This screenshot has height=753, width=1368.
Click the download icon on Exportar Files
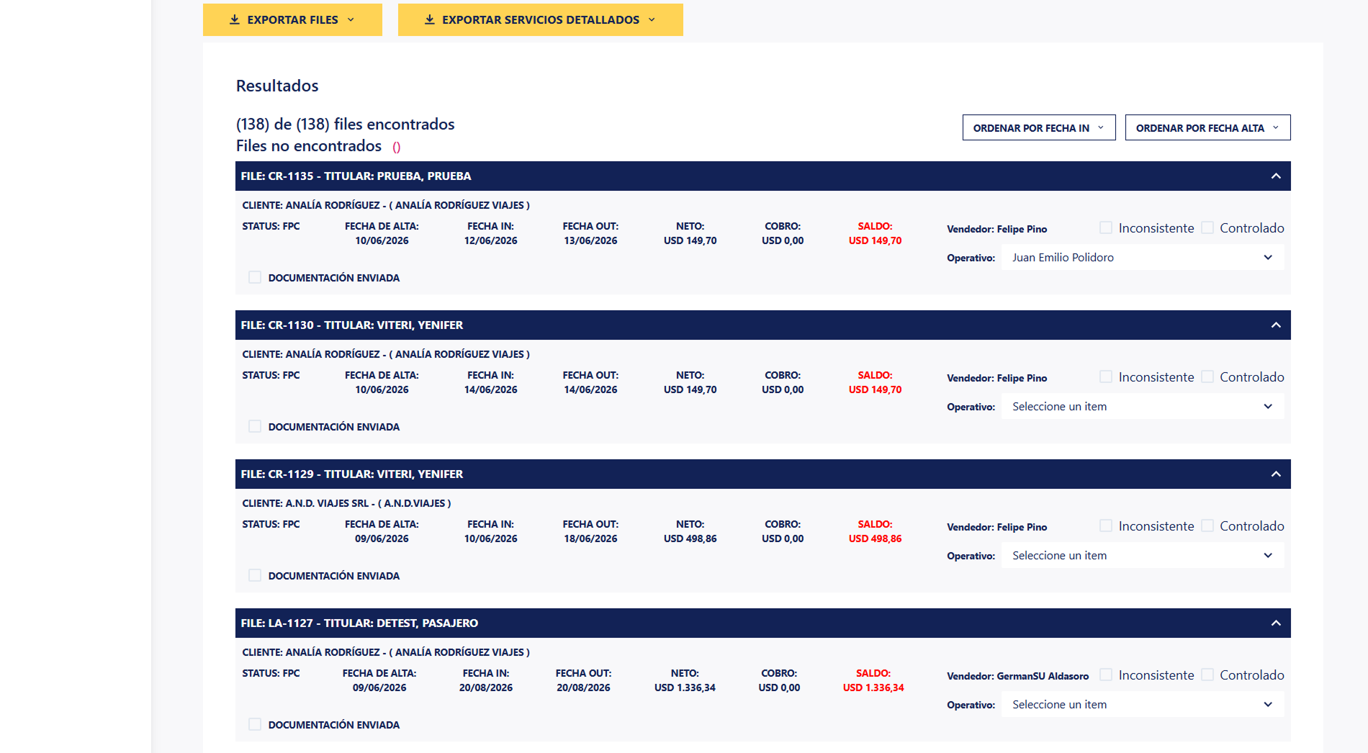click(x=234, y=19)
